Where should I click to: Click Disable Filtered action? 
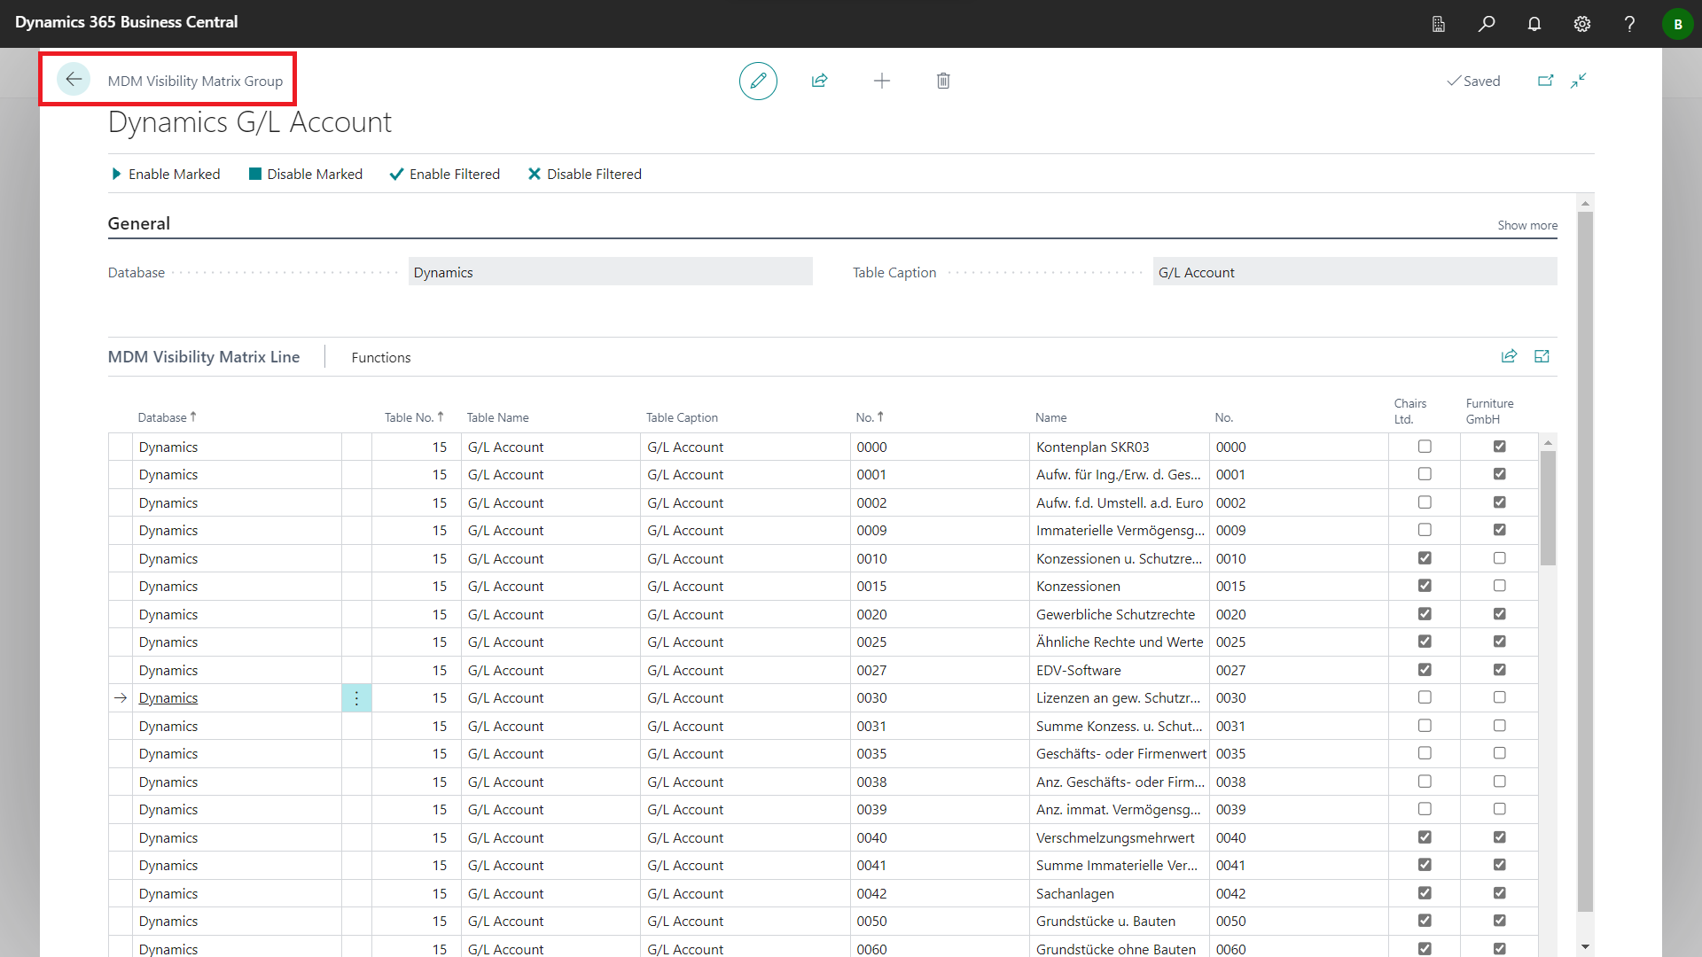point(585,175)
